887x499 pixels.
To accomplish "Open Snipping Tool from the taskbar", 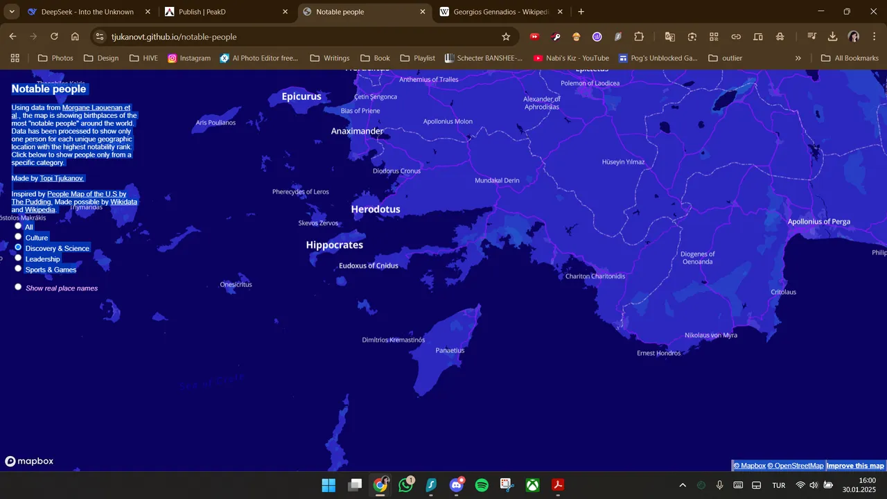I will click(507, 485).
